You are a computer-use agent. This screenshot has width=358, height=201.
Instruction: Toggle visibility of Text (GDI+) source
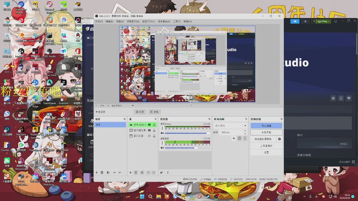click(x=149, y=125)
